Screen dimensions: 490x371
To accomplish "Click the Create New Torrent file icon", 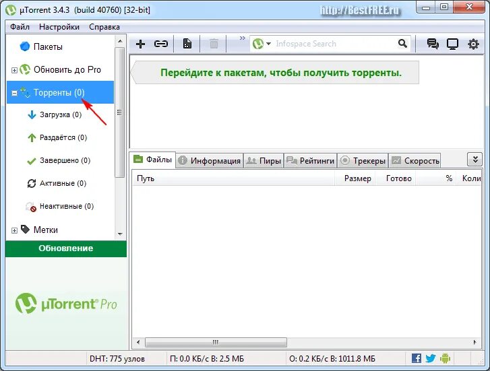I will [187, 44].
